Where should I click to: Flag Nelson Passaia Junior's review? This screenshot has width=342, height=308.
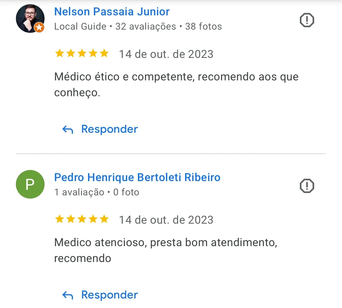click(x=307, y=20)
